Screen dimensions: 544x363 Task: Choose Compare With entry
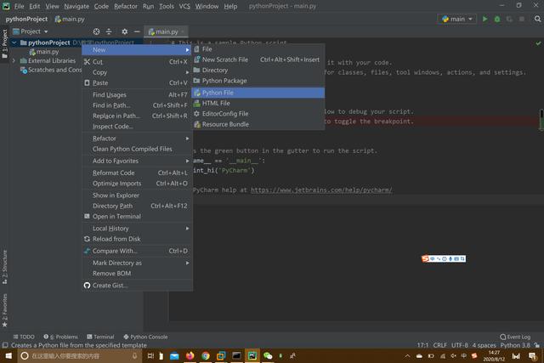137,251
